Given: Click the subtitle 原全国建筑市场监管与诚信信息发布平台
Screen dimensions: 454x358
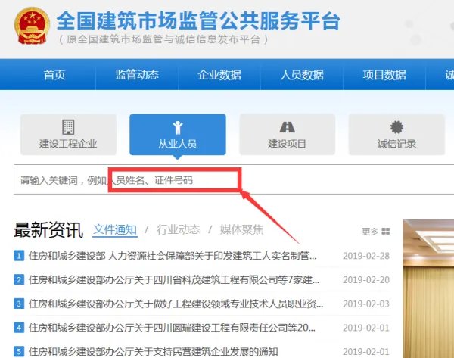Looking at the screenshot, I should pos(163,39).
